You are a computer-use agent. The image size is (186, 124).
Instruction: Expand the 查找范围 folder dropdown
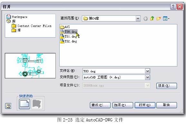tap(138, 18)
